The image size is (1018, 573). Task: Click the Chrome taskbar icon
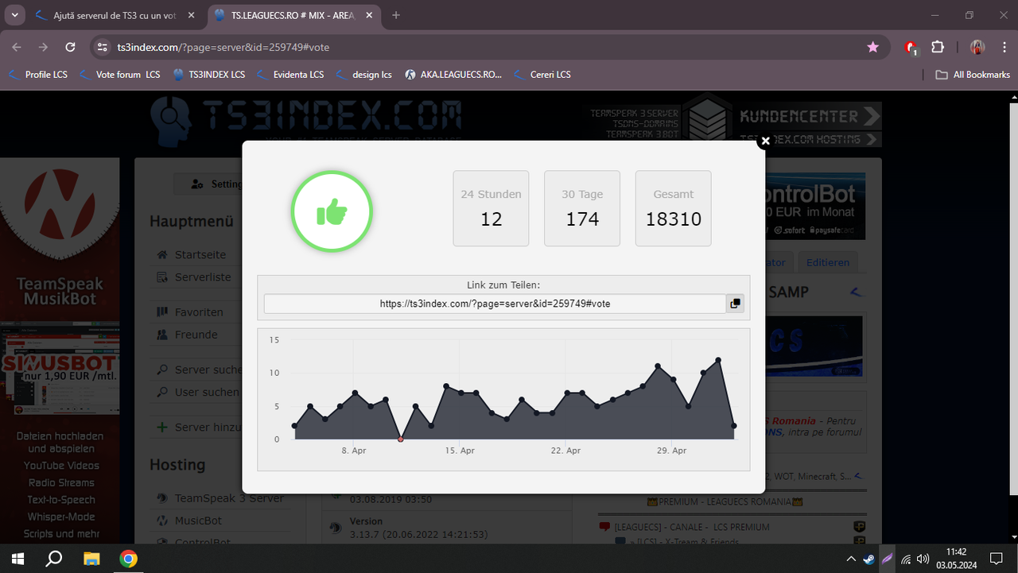[128, 558]
